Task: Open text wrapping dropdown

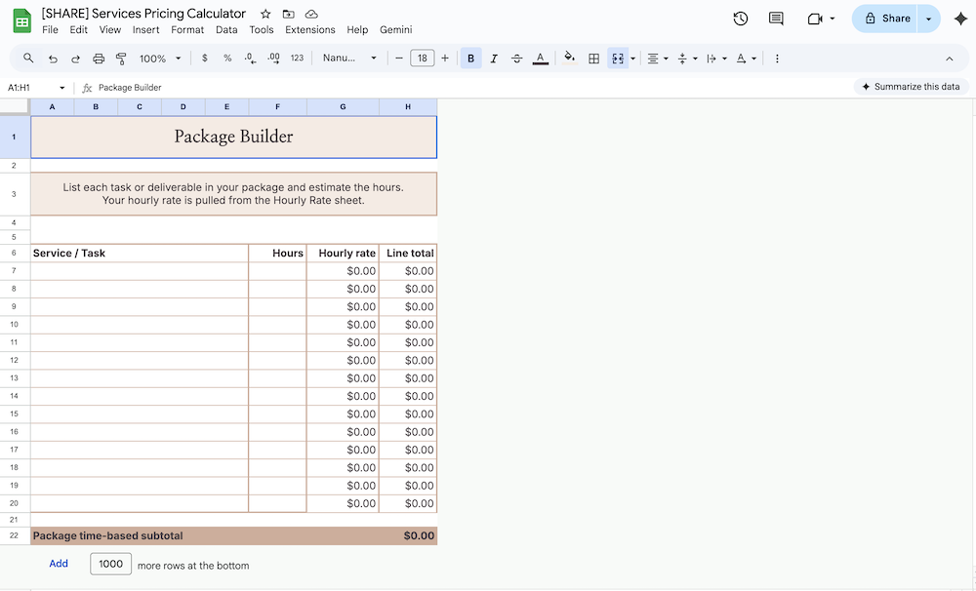Action: (716, 59)
